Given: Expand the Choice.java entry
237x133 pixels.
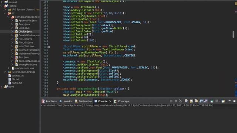Looking at the screenshot, I should pyautogui.click(x=12, y=31).
